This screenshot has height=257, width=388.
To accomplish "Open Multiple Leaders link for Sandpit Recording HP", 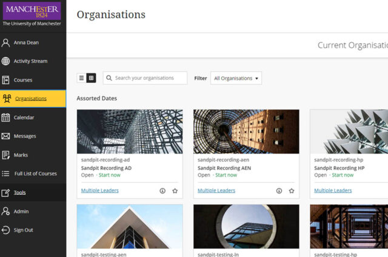I will (x=333, y=190).
